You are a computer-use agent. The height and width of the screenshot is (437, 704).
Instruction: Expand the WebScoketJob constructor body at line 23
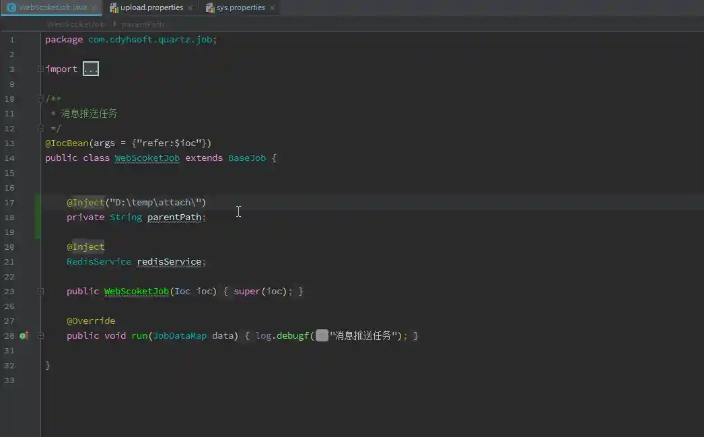[40, 291]
